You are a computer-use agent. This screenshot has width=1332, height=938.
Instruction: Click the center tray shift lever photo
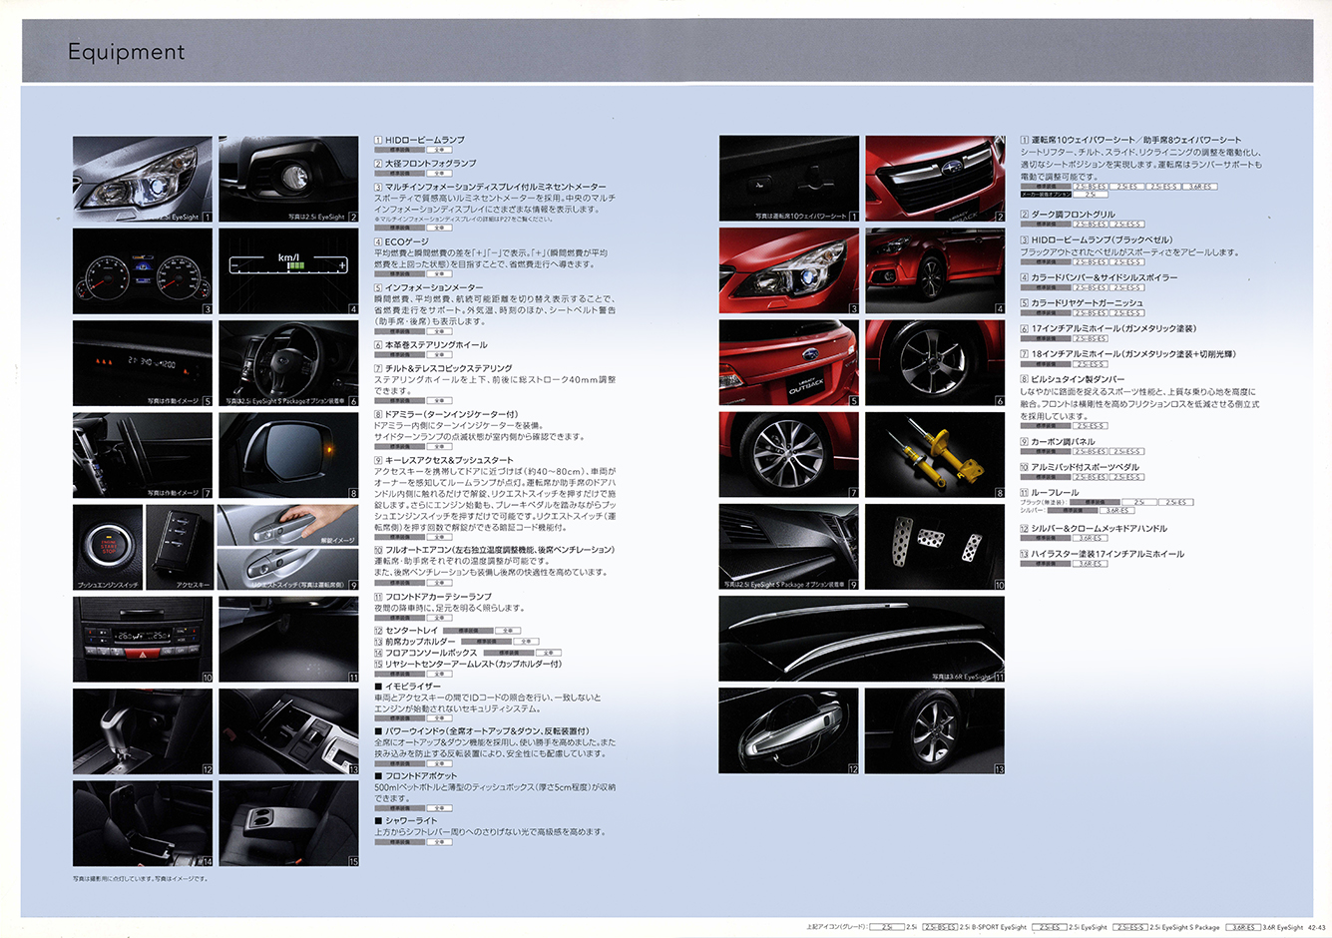(143, 731)
